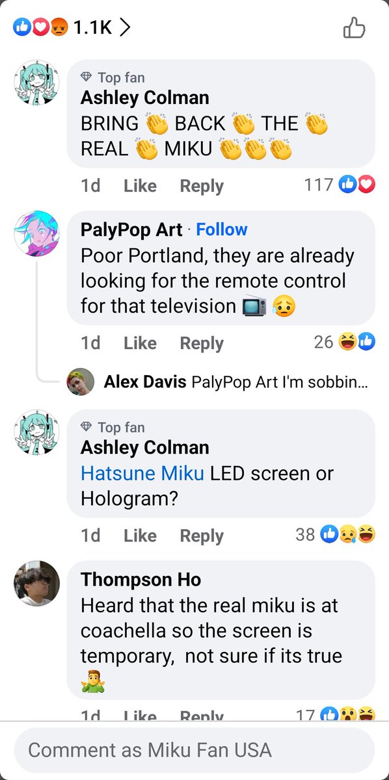Open Alex Davis's small avatar
Image resolution: width=389 pixels, height=780 pixels.
coord(81,383)
